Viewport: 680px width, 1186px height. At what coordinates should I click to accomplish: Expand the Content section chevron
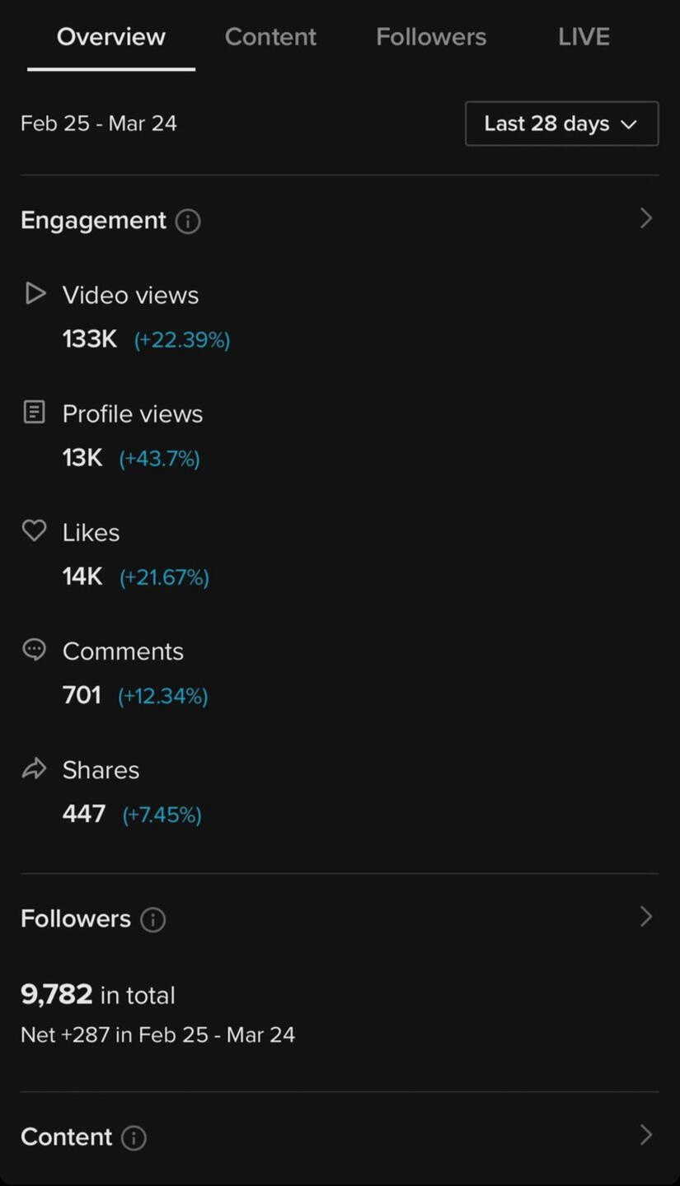coord(646,1135)
